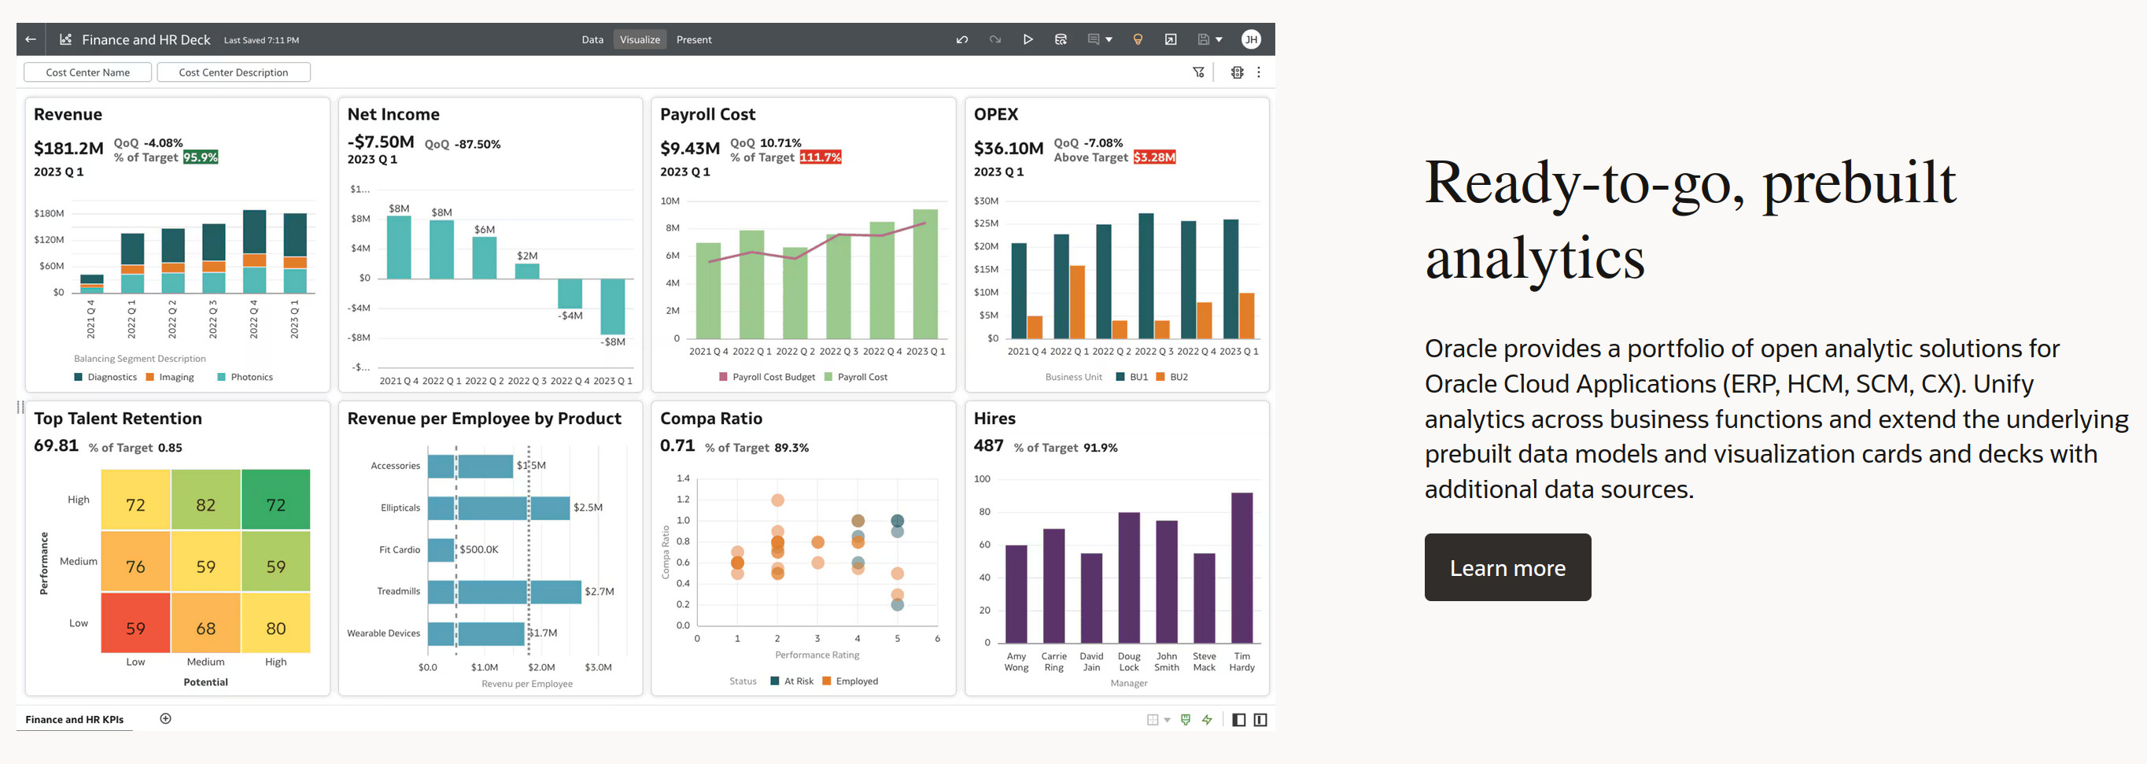Open Insights via the lightbulb icon
Screen dimensions: 2147x764
click(x=1138, y=39)
